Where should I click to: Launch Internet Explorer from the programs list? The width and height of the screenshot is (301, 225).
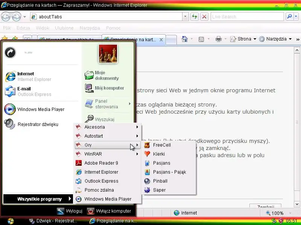tap(108, 172)
